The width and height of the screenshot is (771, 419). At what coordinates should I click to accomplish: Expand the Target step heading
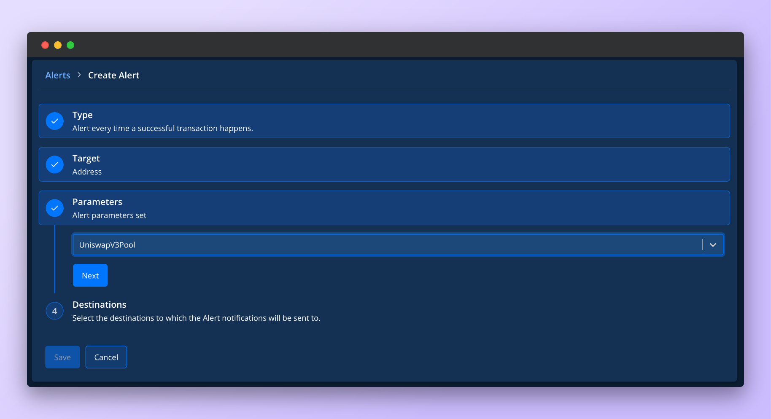(86, 158)
